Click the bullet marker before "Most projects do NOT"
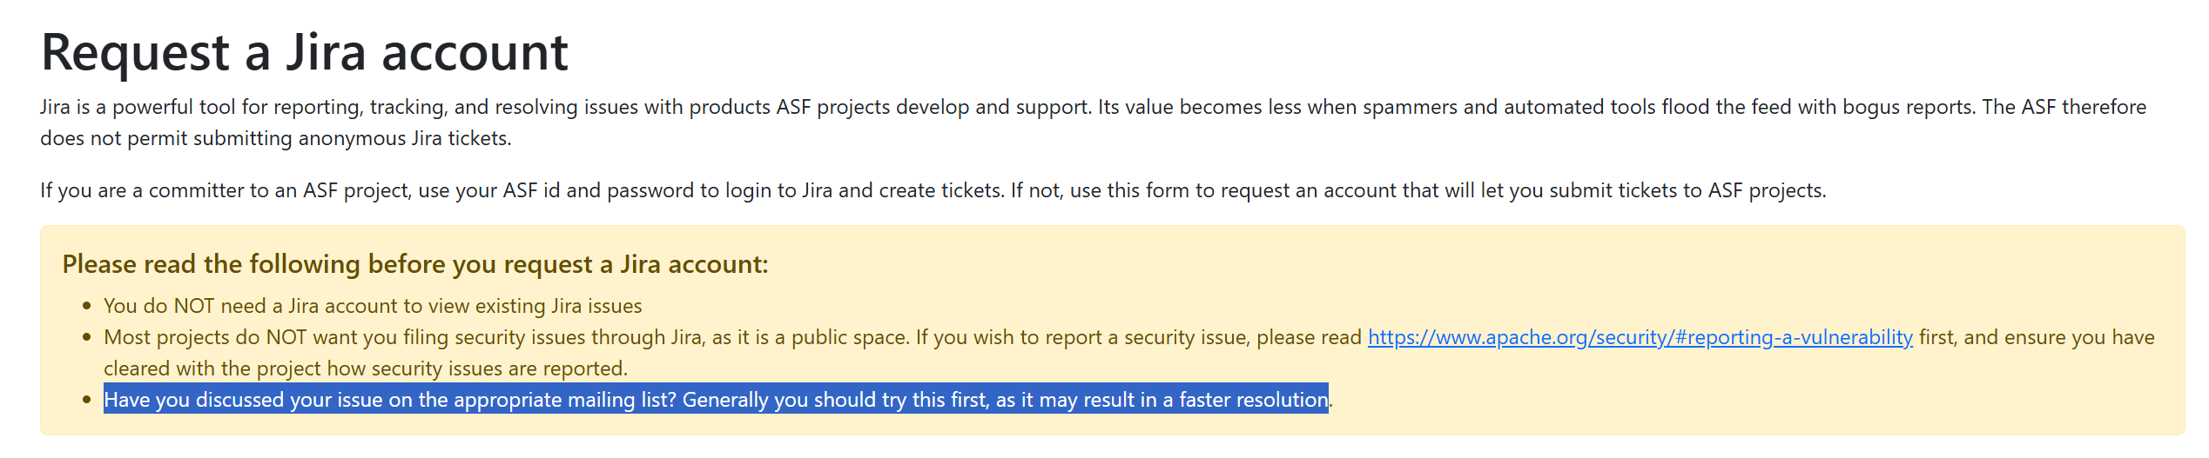 click(86, 337)
